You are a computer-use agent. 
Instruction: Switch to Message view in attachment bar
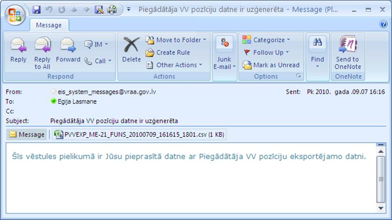[27, 135]
